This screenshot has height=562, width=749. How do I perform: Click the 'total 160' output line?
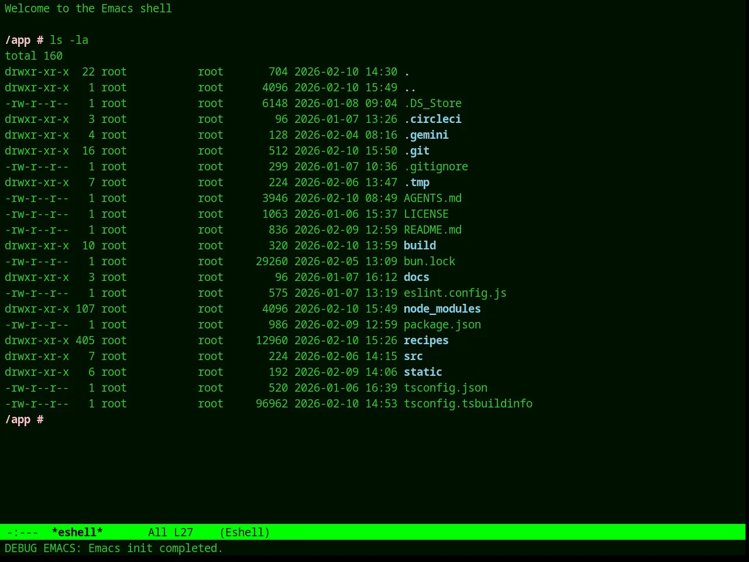click(x=33, y=56)
